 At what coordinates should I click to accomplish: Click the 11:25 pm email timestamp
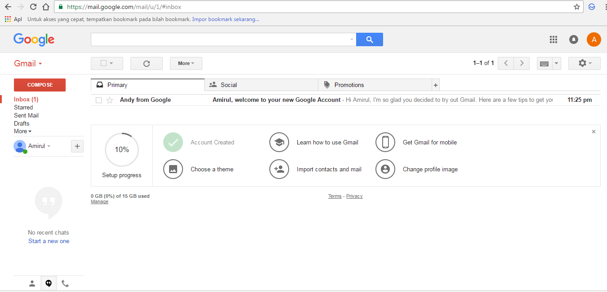(580, 100)
